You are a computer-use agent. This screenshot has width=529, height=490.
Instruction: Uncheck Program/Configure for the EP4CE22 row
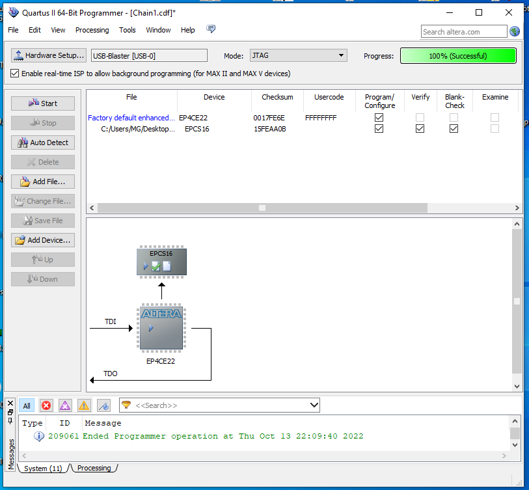(379, 118)
